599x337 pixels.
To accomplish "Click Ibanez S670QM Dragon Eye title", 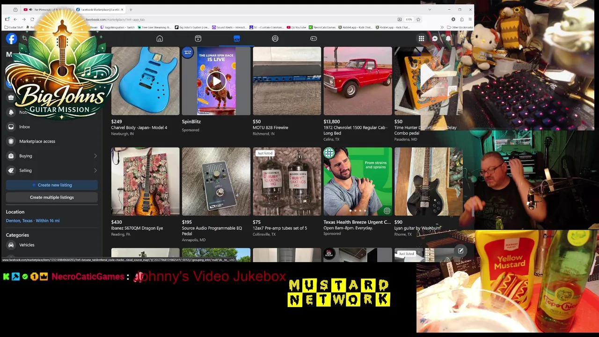I will point(137,228).
